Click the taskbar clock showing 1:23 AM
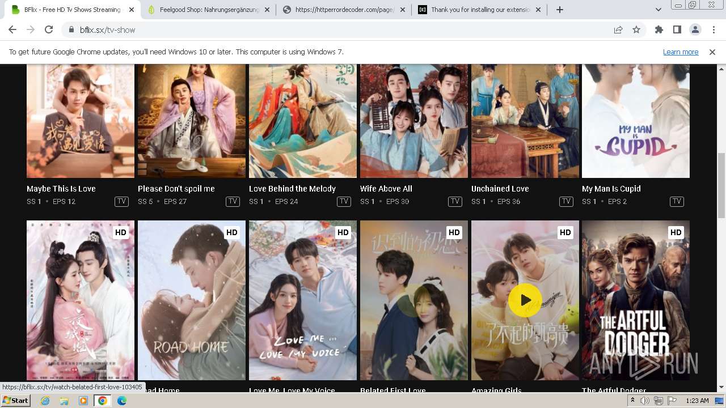Viewport: 726px width, 408px height. pyautogui.click(x=697, y=401)
